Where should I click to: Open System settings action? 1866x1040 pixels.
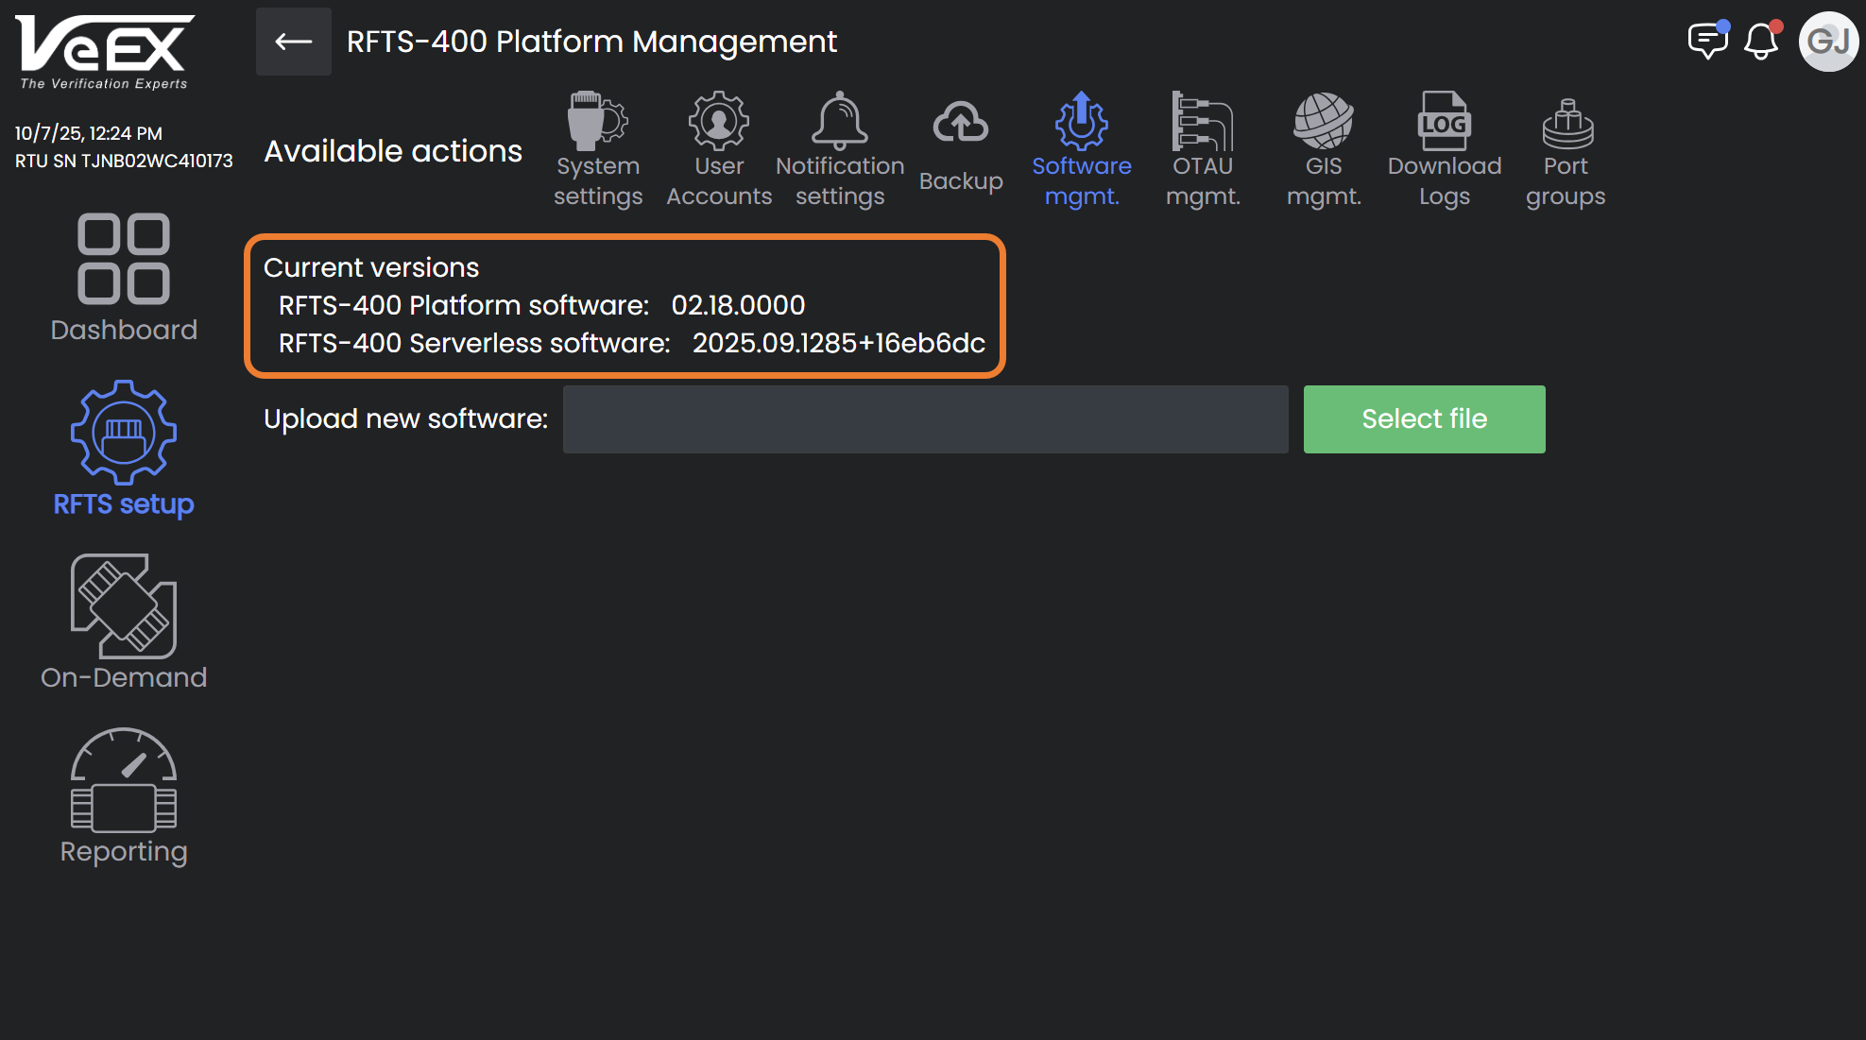tap(597, 150)
